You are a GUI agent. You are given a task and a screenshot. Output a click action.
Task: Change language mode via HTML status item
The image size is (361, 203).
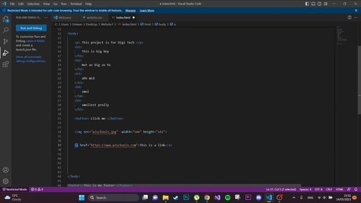coord(340,189)
